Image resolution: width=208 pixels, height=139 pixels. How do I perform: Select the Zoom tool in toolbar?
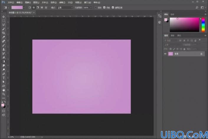point(4,94)
